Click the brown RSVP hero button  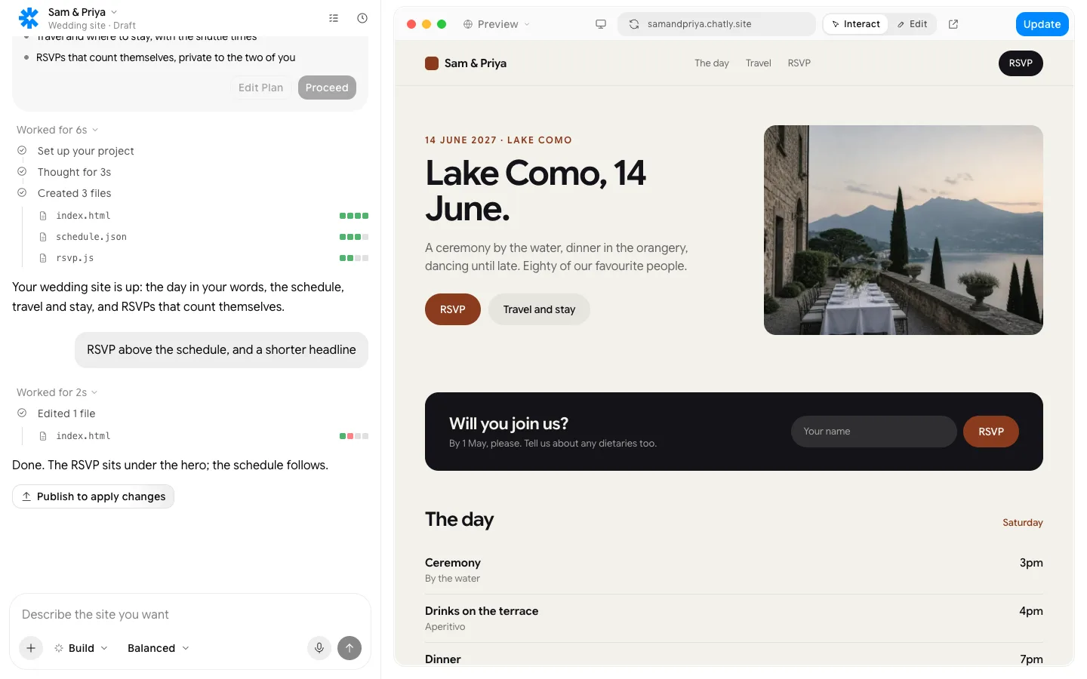pyautogui.click(x=453, y=309)
